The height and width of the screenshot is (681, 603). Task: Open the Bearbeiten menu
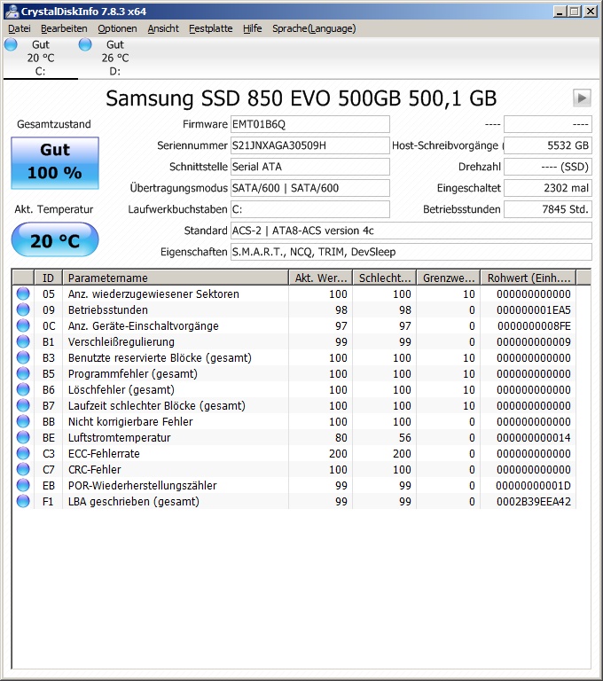click(x=64, y=28)
